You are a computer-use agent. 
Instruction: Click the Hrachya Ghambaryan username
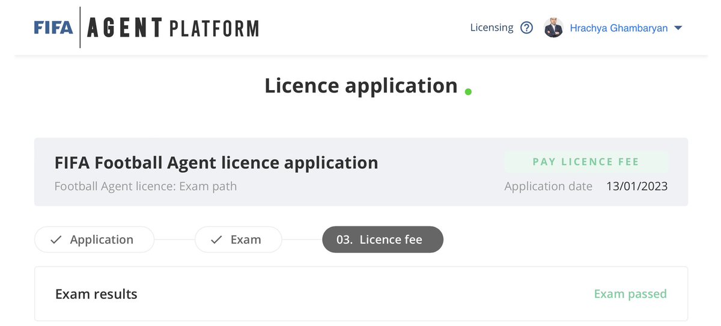tap(618, 28)
